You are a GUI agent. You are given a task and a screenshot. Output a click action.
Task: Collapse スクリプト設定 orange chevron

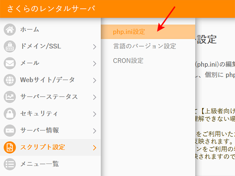(x=94, y=148)
